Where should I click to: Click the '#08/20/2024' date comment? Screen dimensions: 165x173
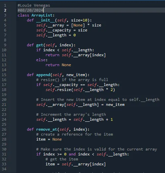coord(30,10)
